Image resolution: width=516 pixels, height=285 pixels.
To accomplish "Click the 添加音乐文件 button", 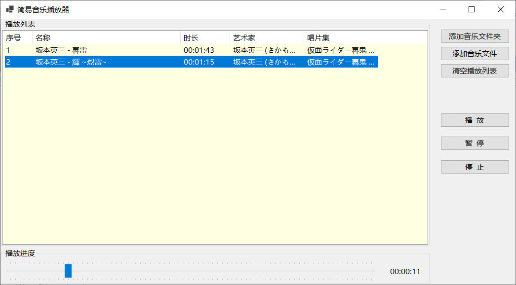I will pyautogui.click(x=475, y=54).
